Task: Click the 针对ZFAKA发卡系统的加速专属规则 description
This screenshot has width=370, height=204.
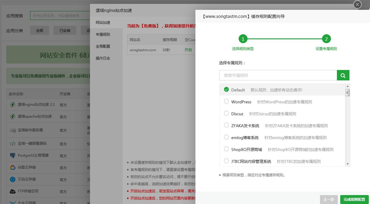Action: [x=296, y=126]
